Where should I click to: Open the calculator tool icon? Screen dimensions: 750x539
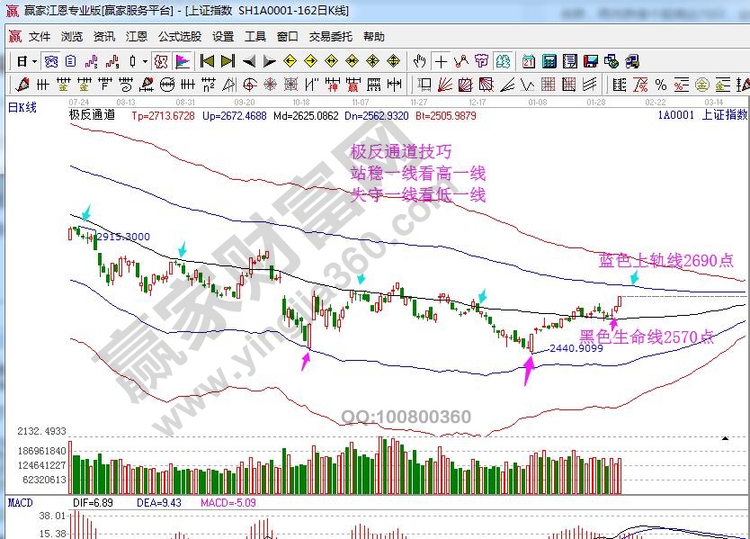point(549,61)
